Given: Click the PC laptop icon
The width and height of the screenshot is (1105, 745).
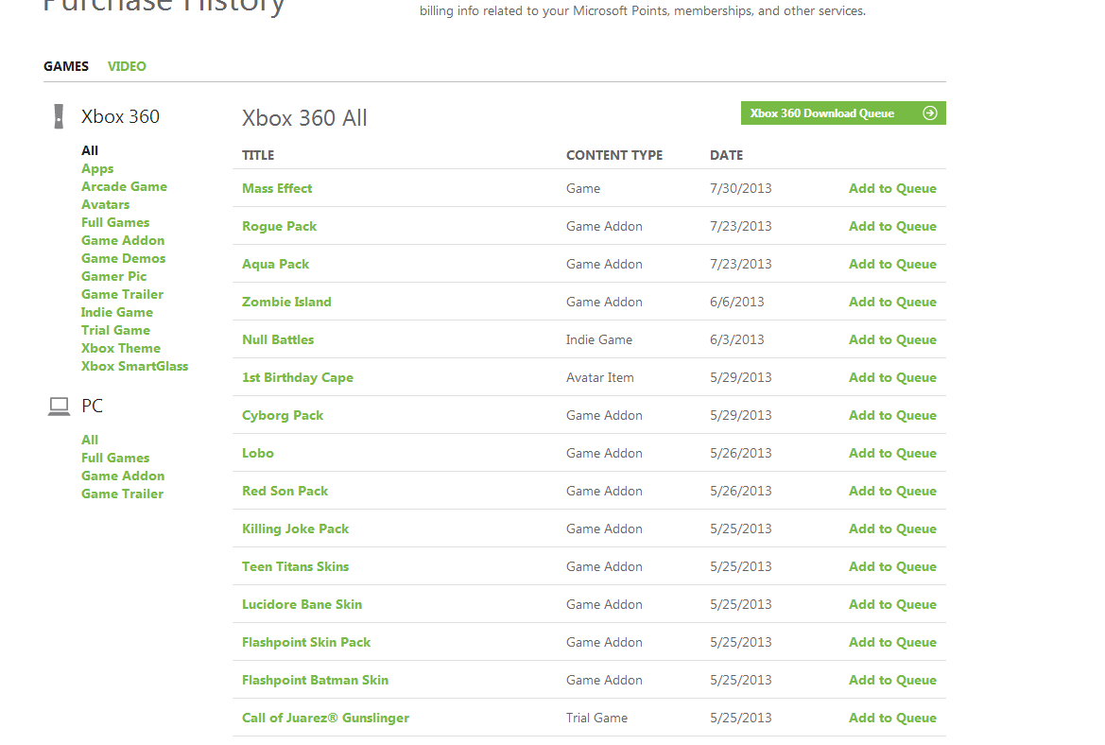Looking at the screenshot, I should [60, 407].
